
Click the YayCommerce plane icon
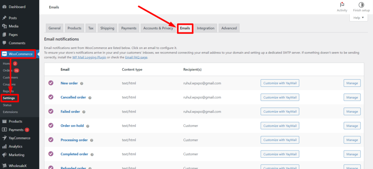4,138
